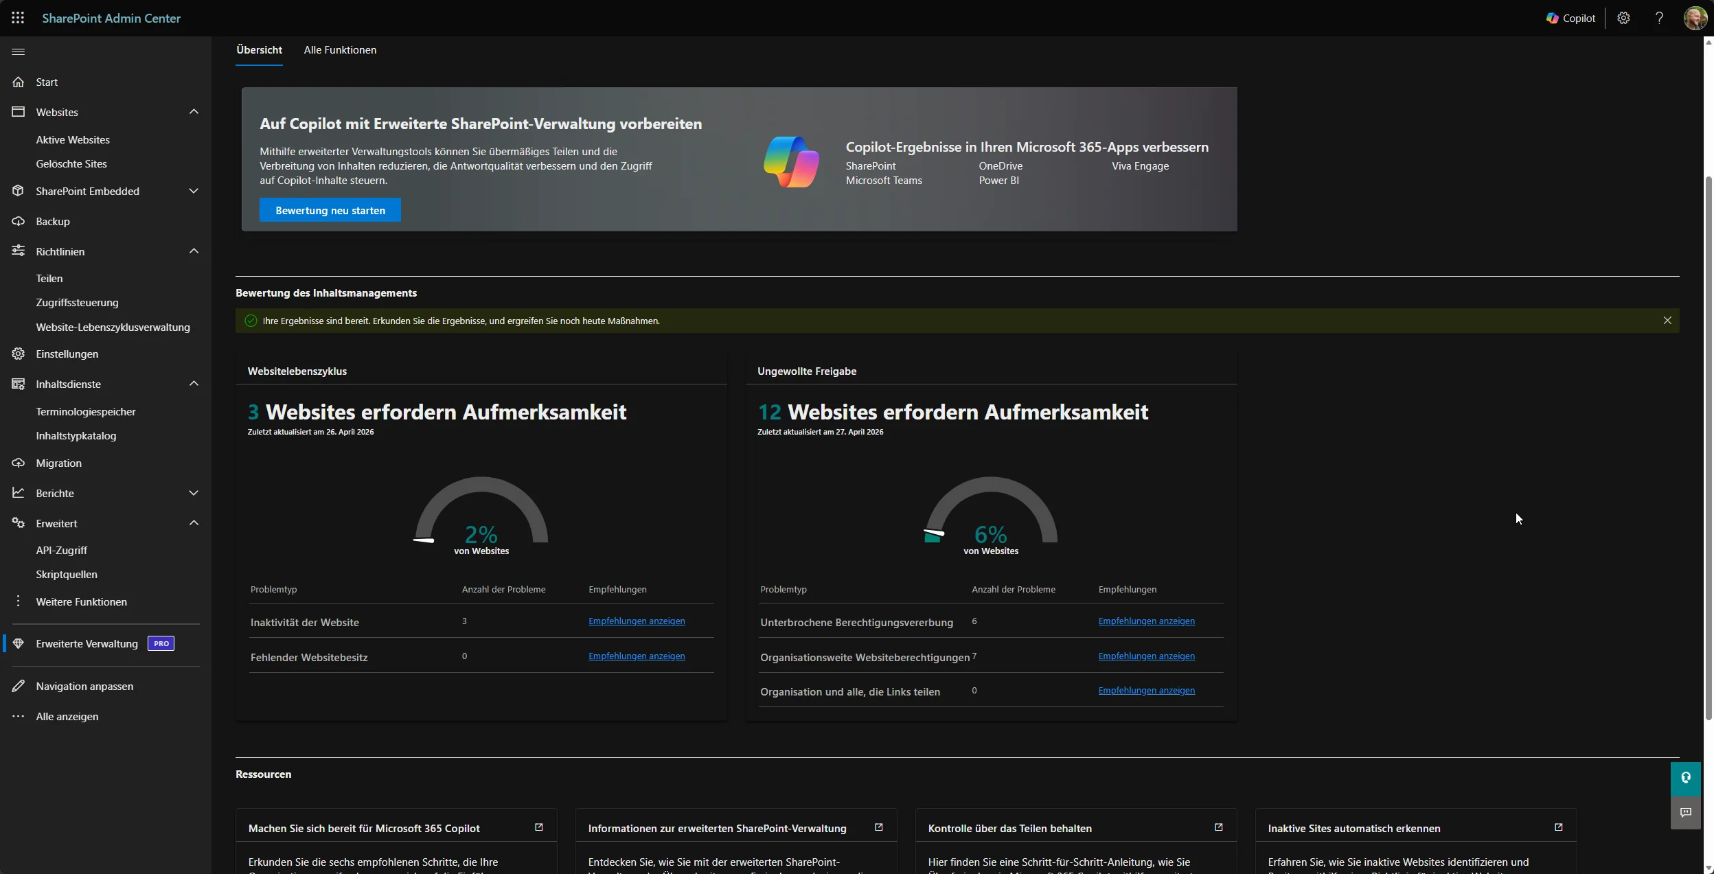The height and width of the screenshot is (874, 1714).
Task: Open Aktive Websites in the sidebar
Action: click(x=73, y=139)
